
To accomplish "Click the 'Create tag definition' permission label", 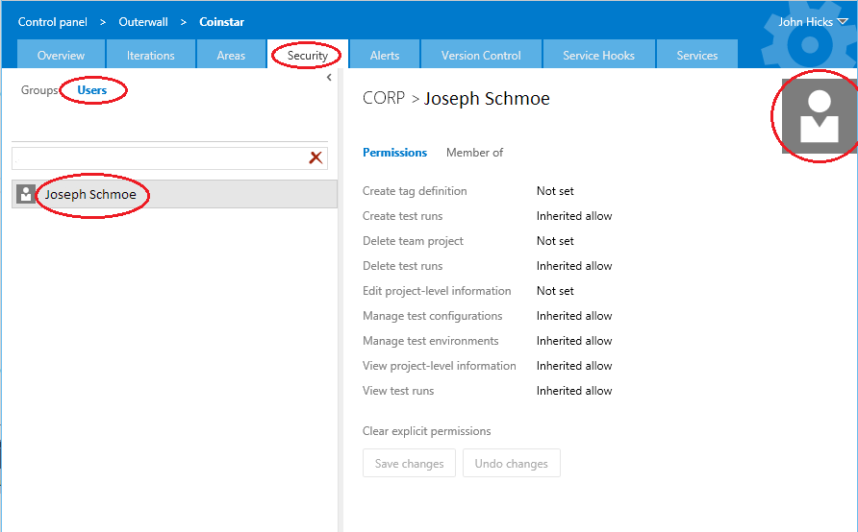I will click(415, 191).
